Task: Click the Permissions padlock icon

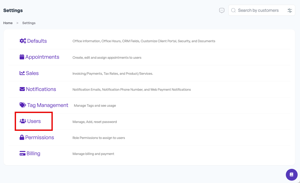Action: [x=22, y=137]
